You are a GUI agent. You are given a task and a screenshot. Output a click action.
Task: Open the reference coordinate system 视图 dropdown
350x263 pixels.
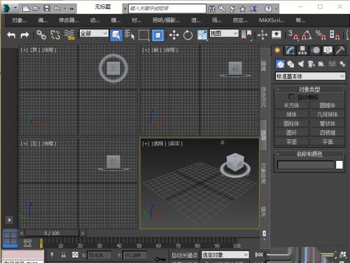[x=224, y=33]
